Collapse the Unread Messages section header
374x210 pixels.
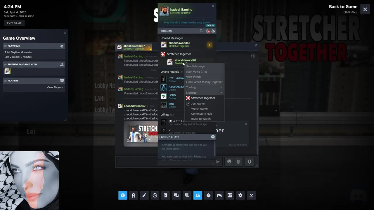[x=172, y=38]
